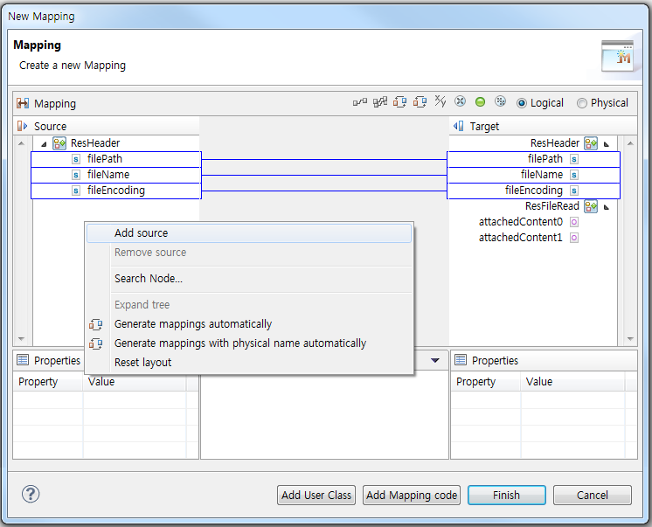Image resolution: width=652 pixels, height=527 pixels.
Task: Select the target fileName row
Action: click(x=533, y=175)
